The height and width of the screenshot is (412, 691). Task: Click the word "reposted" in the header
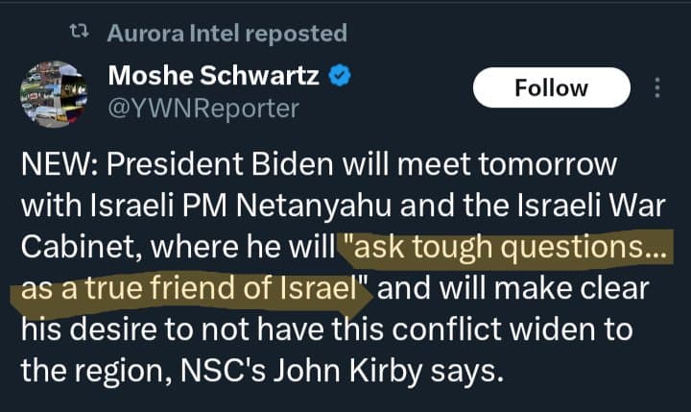click(296, 34)
